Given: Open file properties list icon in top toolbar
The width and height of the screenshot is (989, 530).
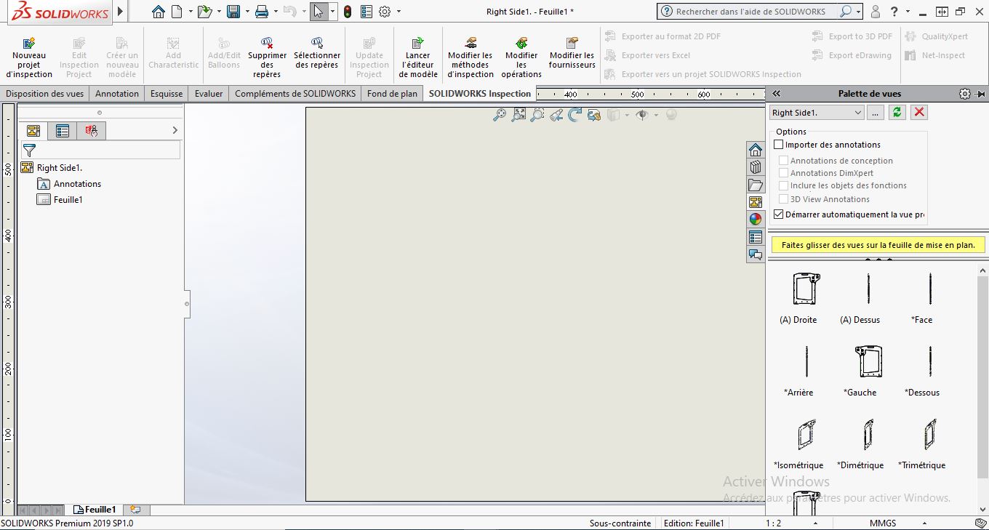Looking at the screenshot, I should 367,12.
